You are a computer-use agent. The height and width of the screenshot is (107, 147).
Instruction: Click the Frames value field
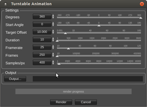click(42, 55)
